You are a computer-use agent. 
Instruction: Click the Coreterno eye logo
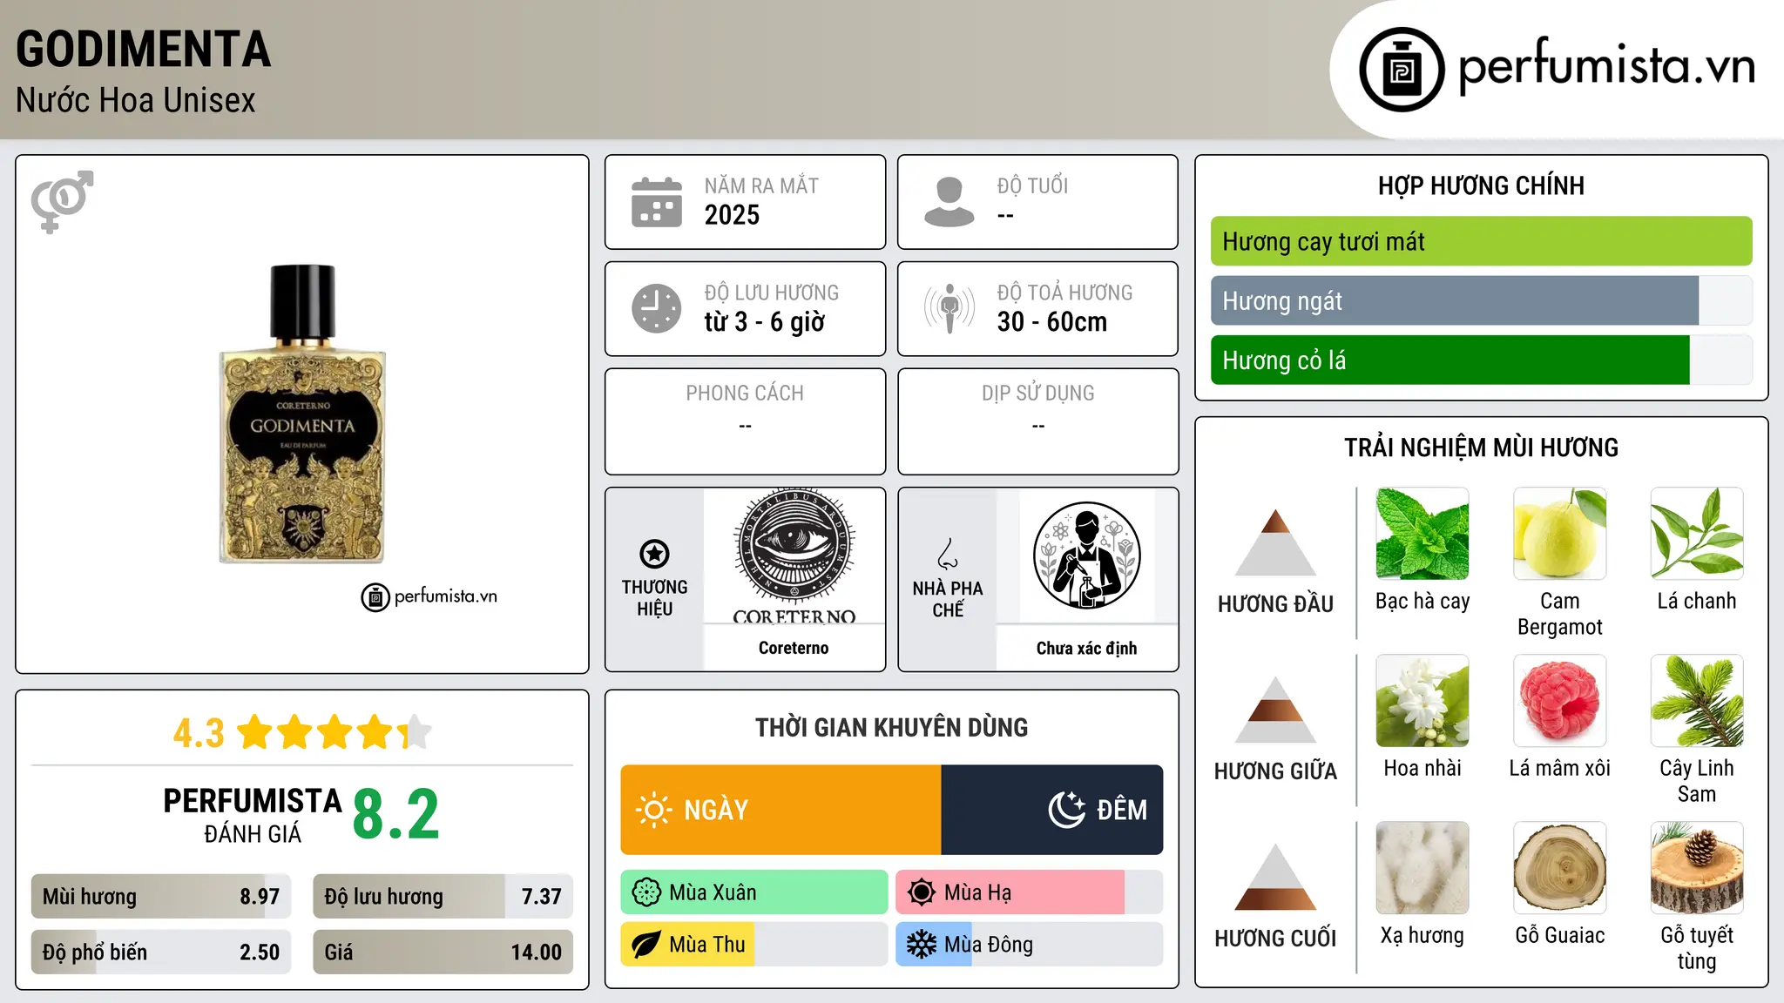[794, 557]
